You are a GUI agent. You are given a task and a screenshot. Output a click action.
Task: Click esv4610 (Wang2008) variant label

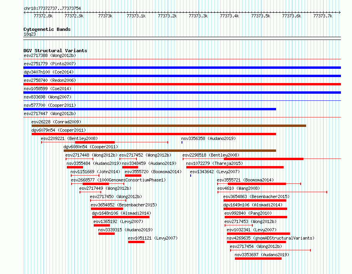[x=238, y=188]
